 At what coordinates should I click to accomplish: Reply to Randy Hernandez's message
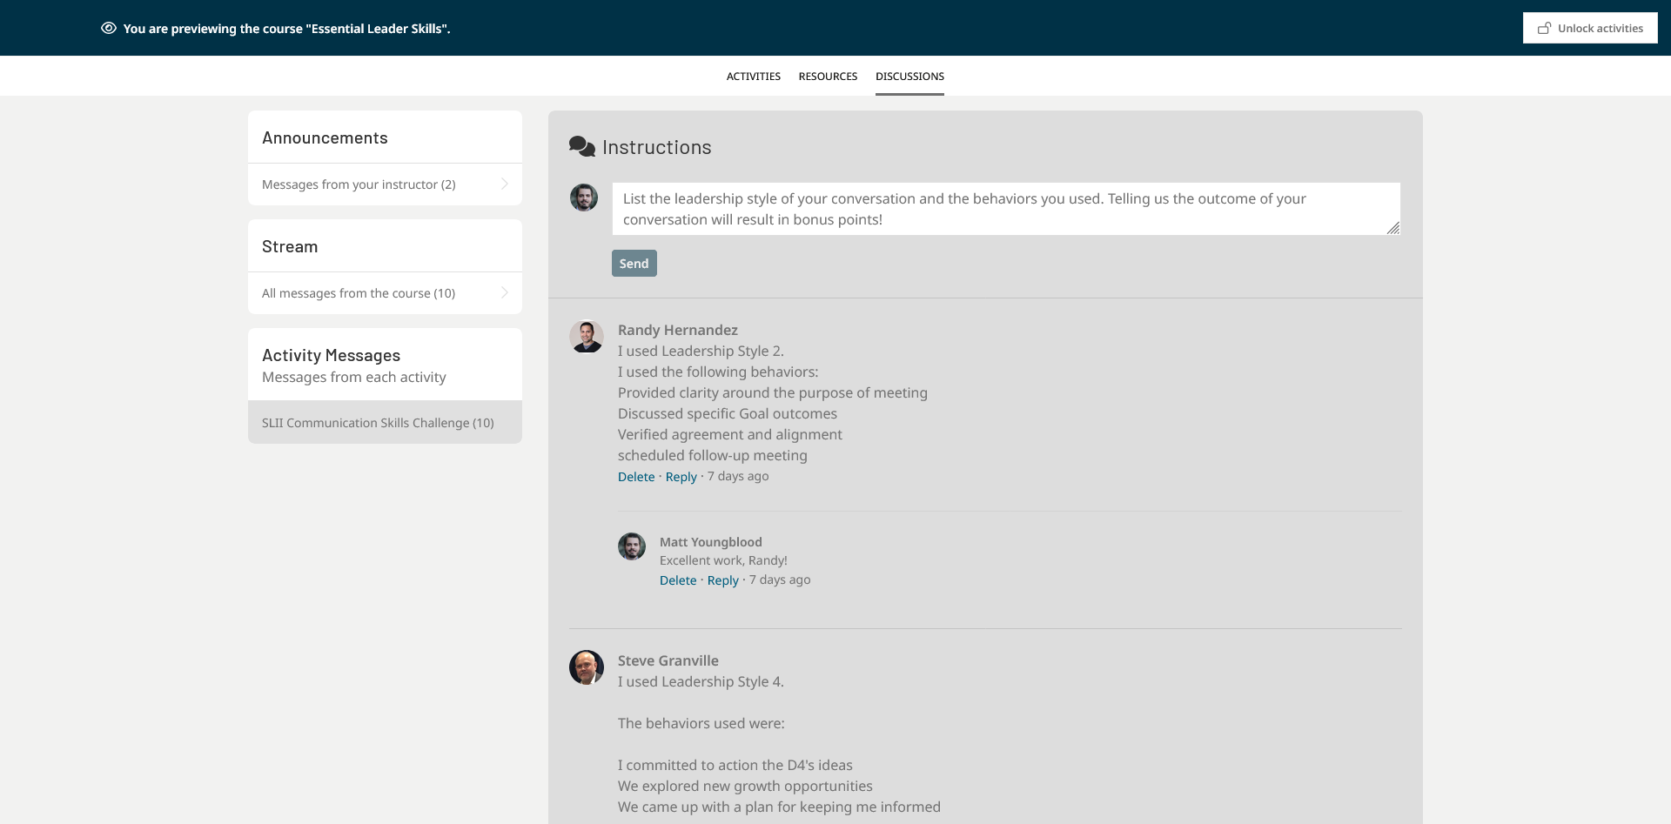(681, 477)
